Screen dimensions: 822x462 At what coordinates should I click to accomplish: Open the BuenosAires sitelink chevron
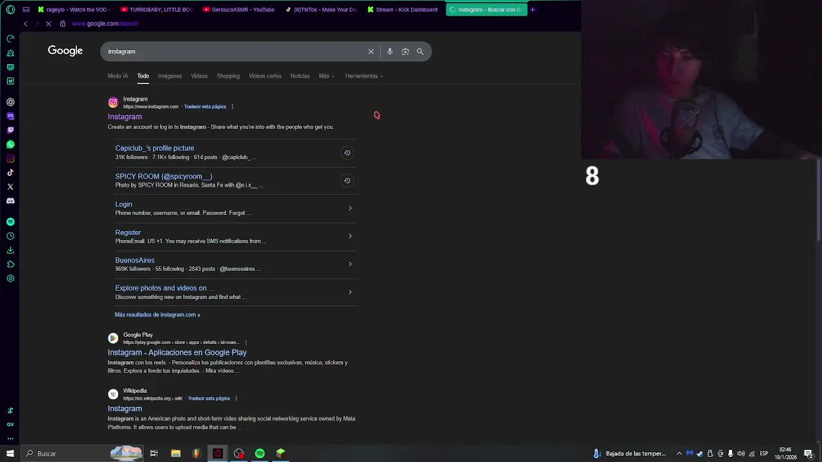[x=350, y=264]
